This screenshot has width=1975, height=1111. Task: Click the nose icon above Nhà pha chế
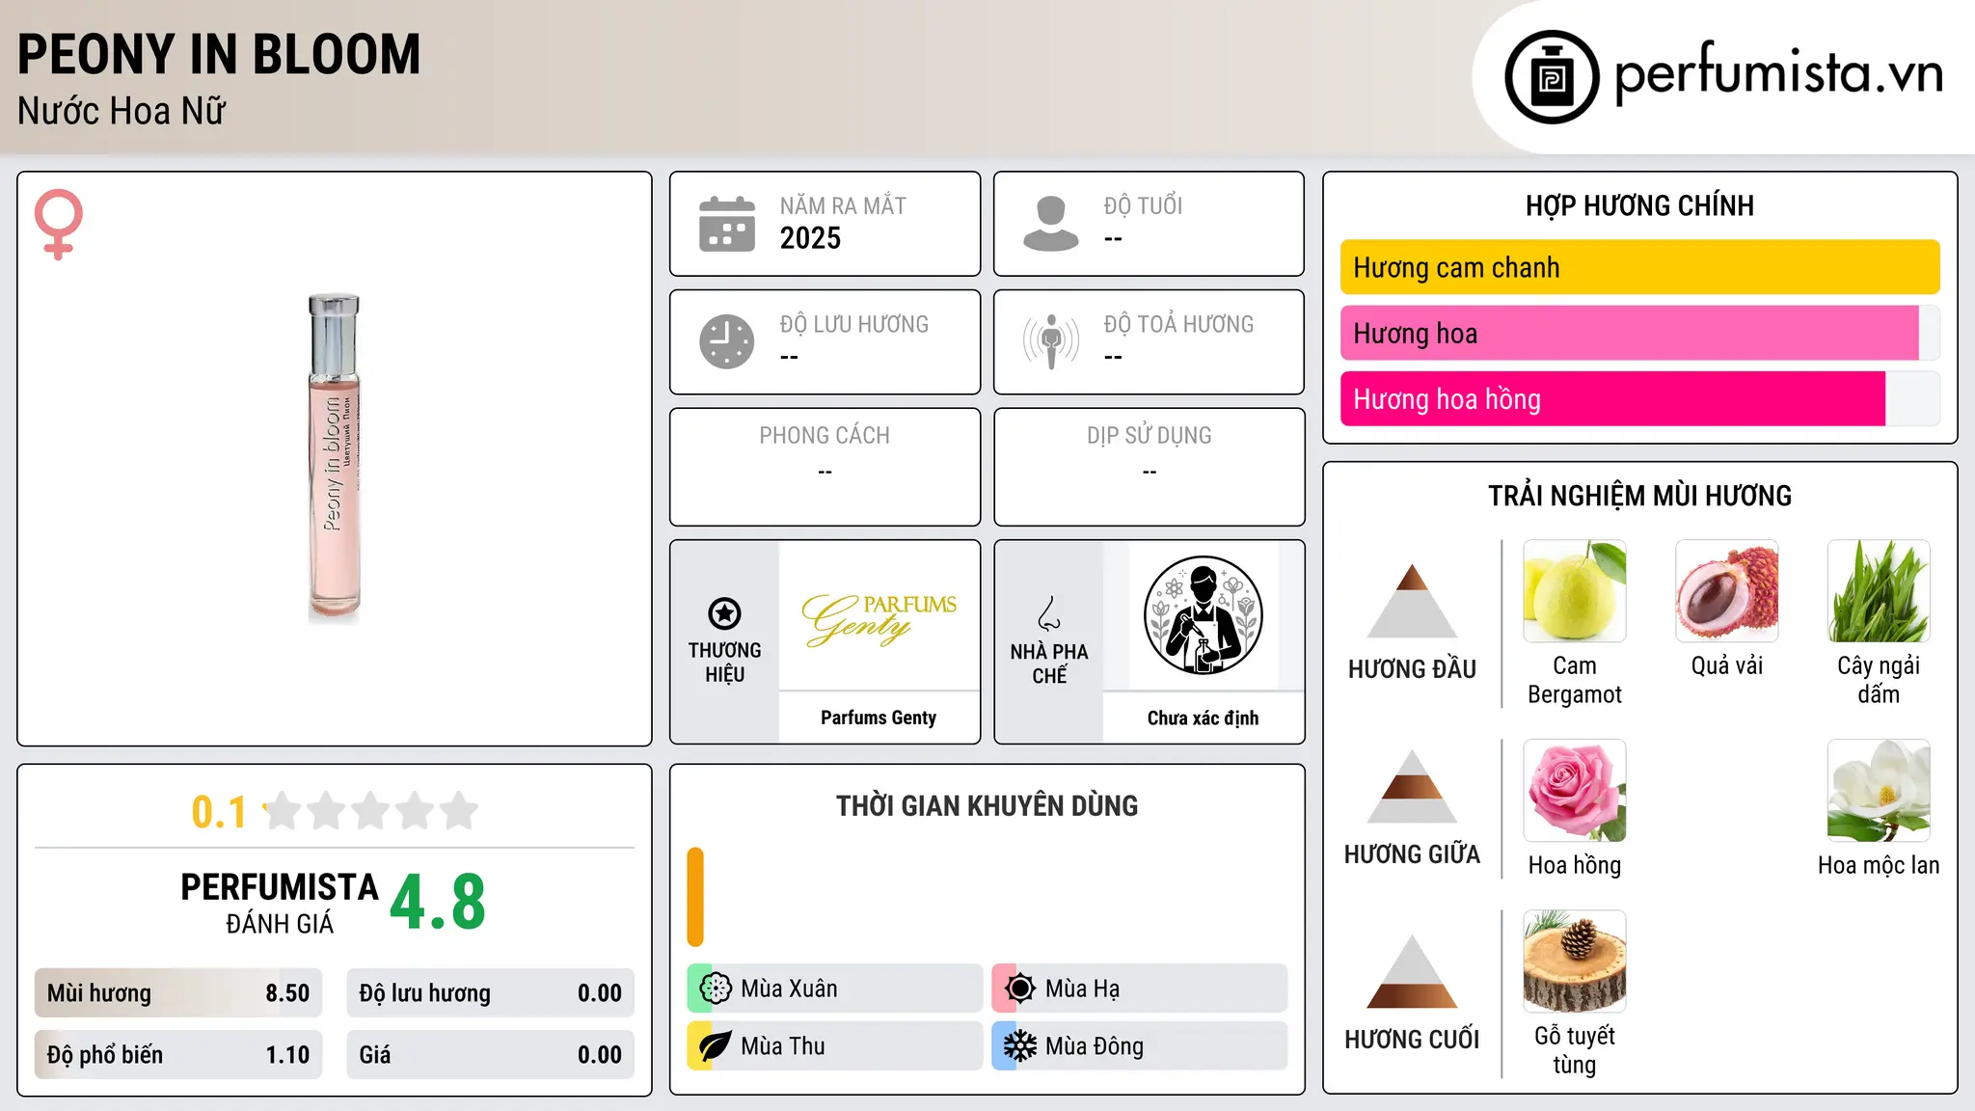[x=1049, y=612]
